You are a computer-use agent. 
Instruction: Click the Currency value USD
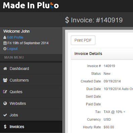tap(107, 120)
